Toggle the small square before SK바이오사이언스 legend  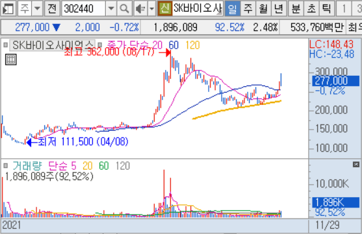point(6,45)
